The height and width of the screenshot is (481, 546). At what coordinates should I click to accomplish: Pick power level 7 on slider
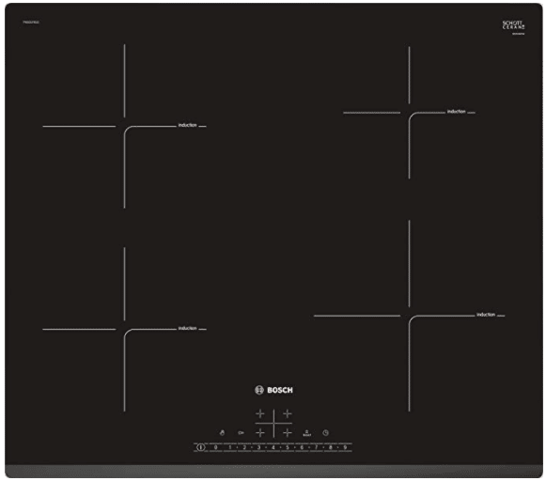pos(316,447)
